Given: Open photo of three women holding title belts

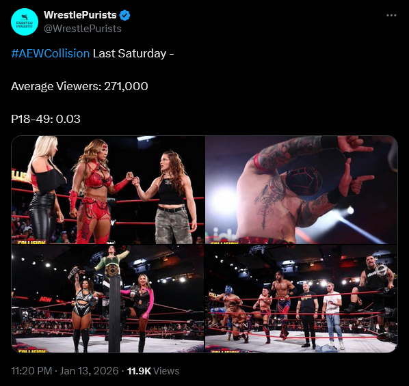Looking at the screenshot, I should [x=108, y=299].
